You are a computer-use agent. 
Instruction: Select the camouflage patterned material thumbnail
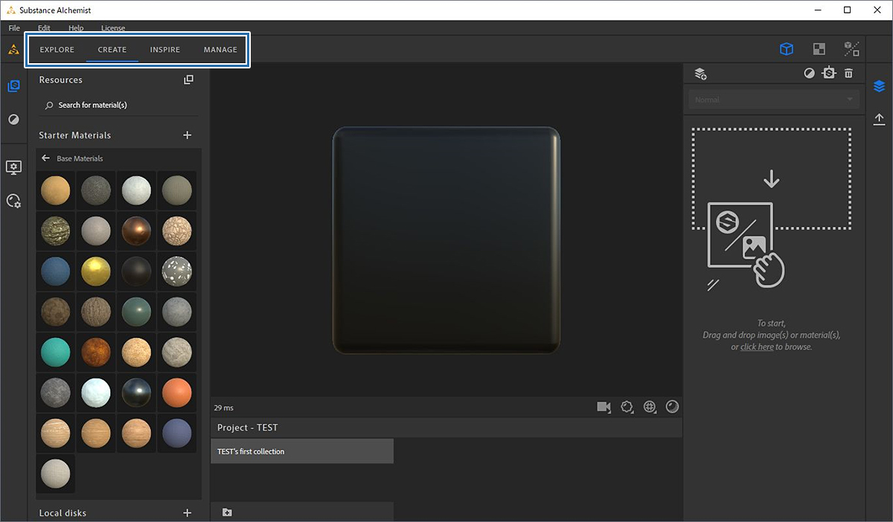56,231
